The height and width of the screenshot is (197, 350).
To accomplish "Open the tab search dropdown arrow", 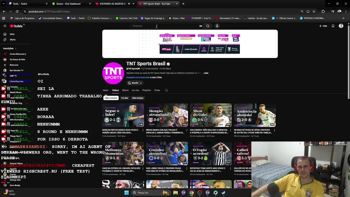I will [x=4, y=4].
